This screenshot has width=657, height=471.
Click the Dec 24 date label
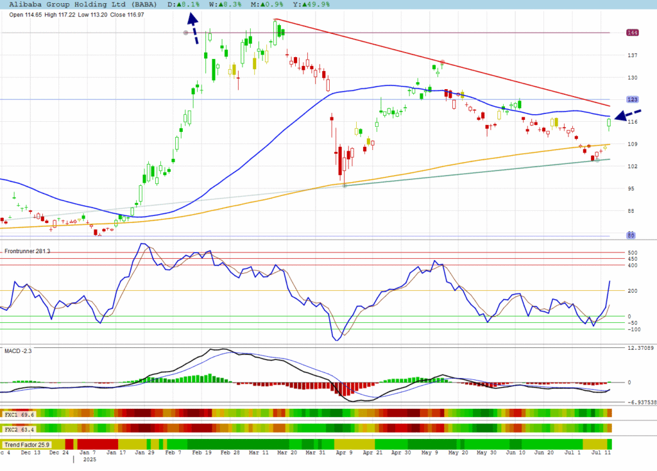click(58, 452)
